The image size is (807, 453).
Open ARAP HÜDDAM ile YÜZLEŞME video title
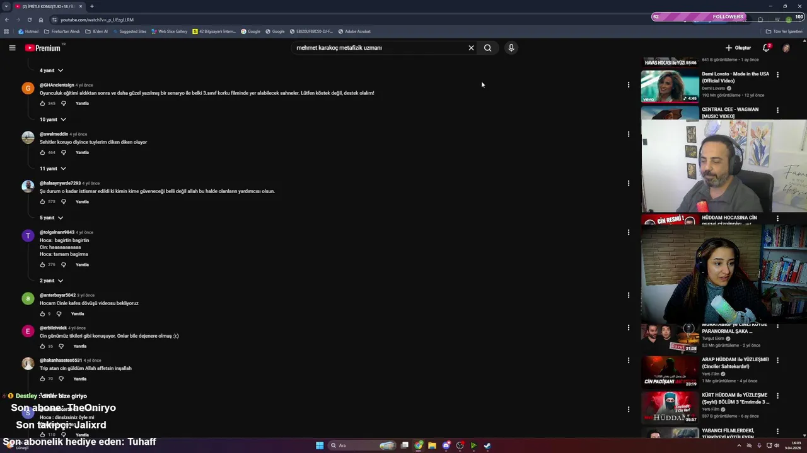pyautogui.click(x=735, y=363)
